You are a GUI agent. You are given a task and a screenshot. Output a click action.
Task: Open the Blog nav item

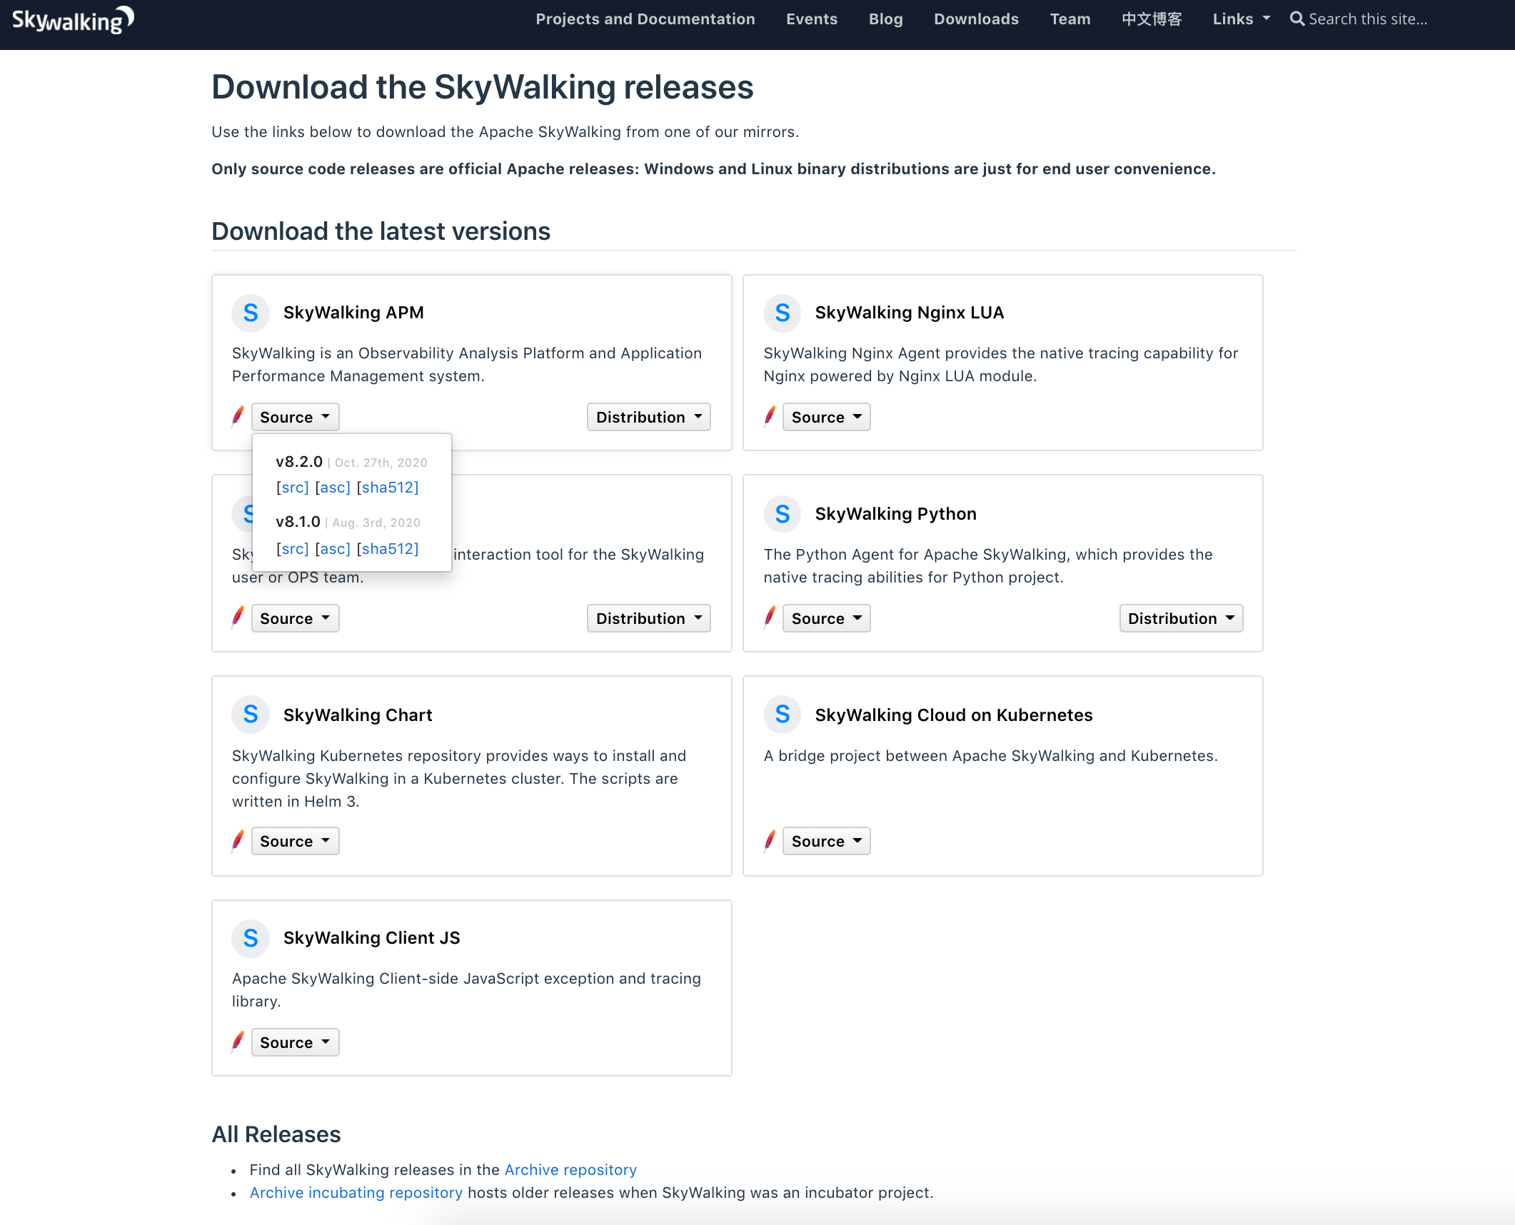(885, 19)
